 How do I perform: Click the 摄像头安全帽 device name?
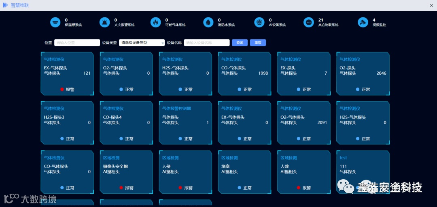click(115, 166)
